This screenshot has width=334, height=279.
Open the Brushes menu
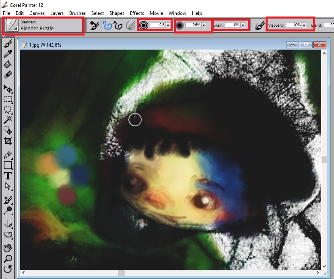pos(77,13)
